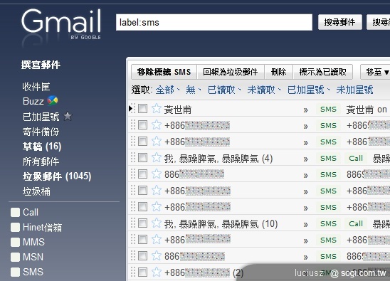
Task: Tick the checkbox for 黃世甫 message
Action: click(142, 109)
